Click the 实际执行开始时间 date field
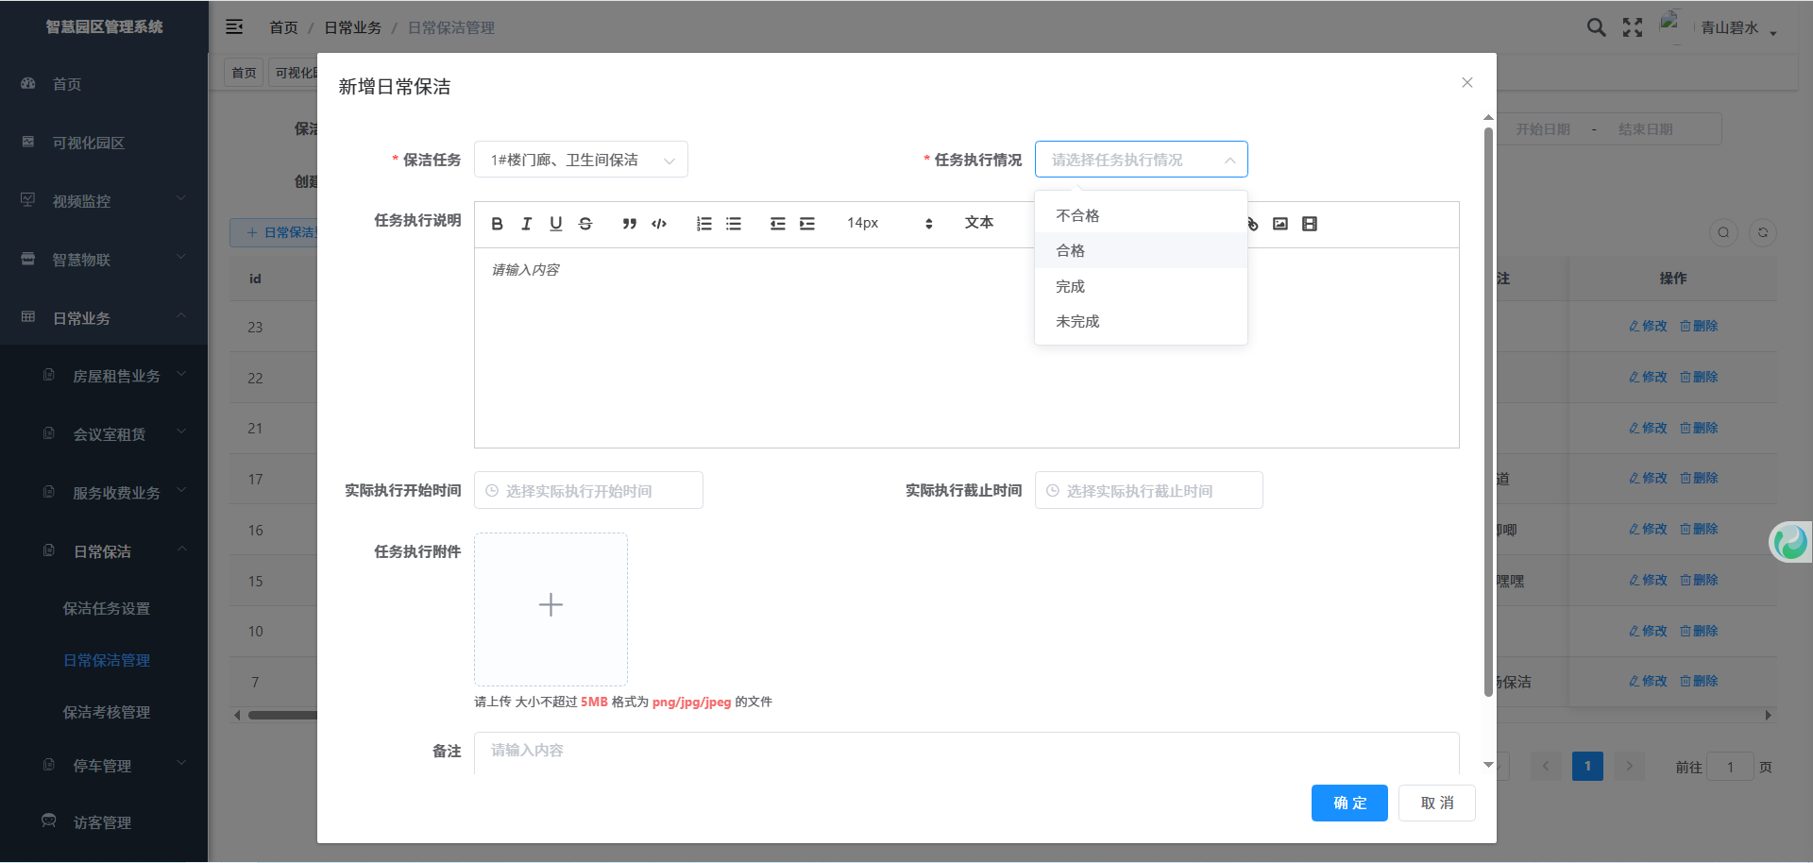Image resolution: width=1813 pixels, height=863 pixels. tap(588, 491)
